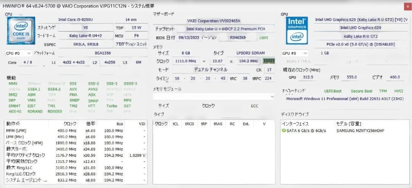Click the MCU F4 value
This screenshot has width=412, height=188.
point(136,36)
